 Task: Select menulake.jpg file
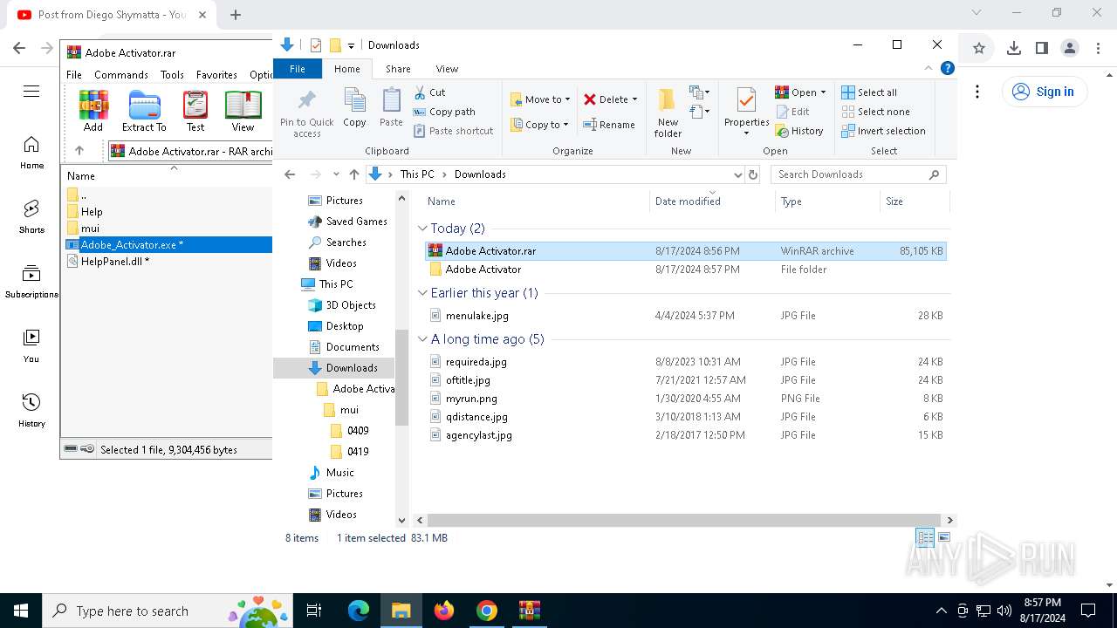685,316
